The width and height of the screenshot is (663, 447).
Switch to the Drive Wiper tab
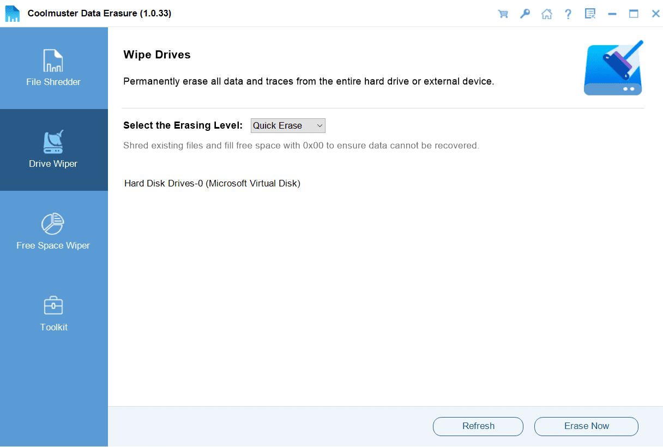click(x=53, y=150)
